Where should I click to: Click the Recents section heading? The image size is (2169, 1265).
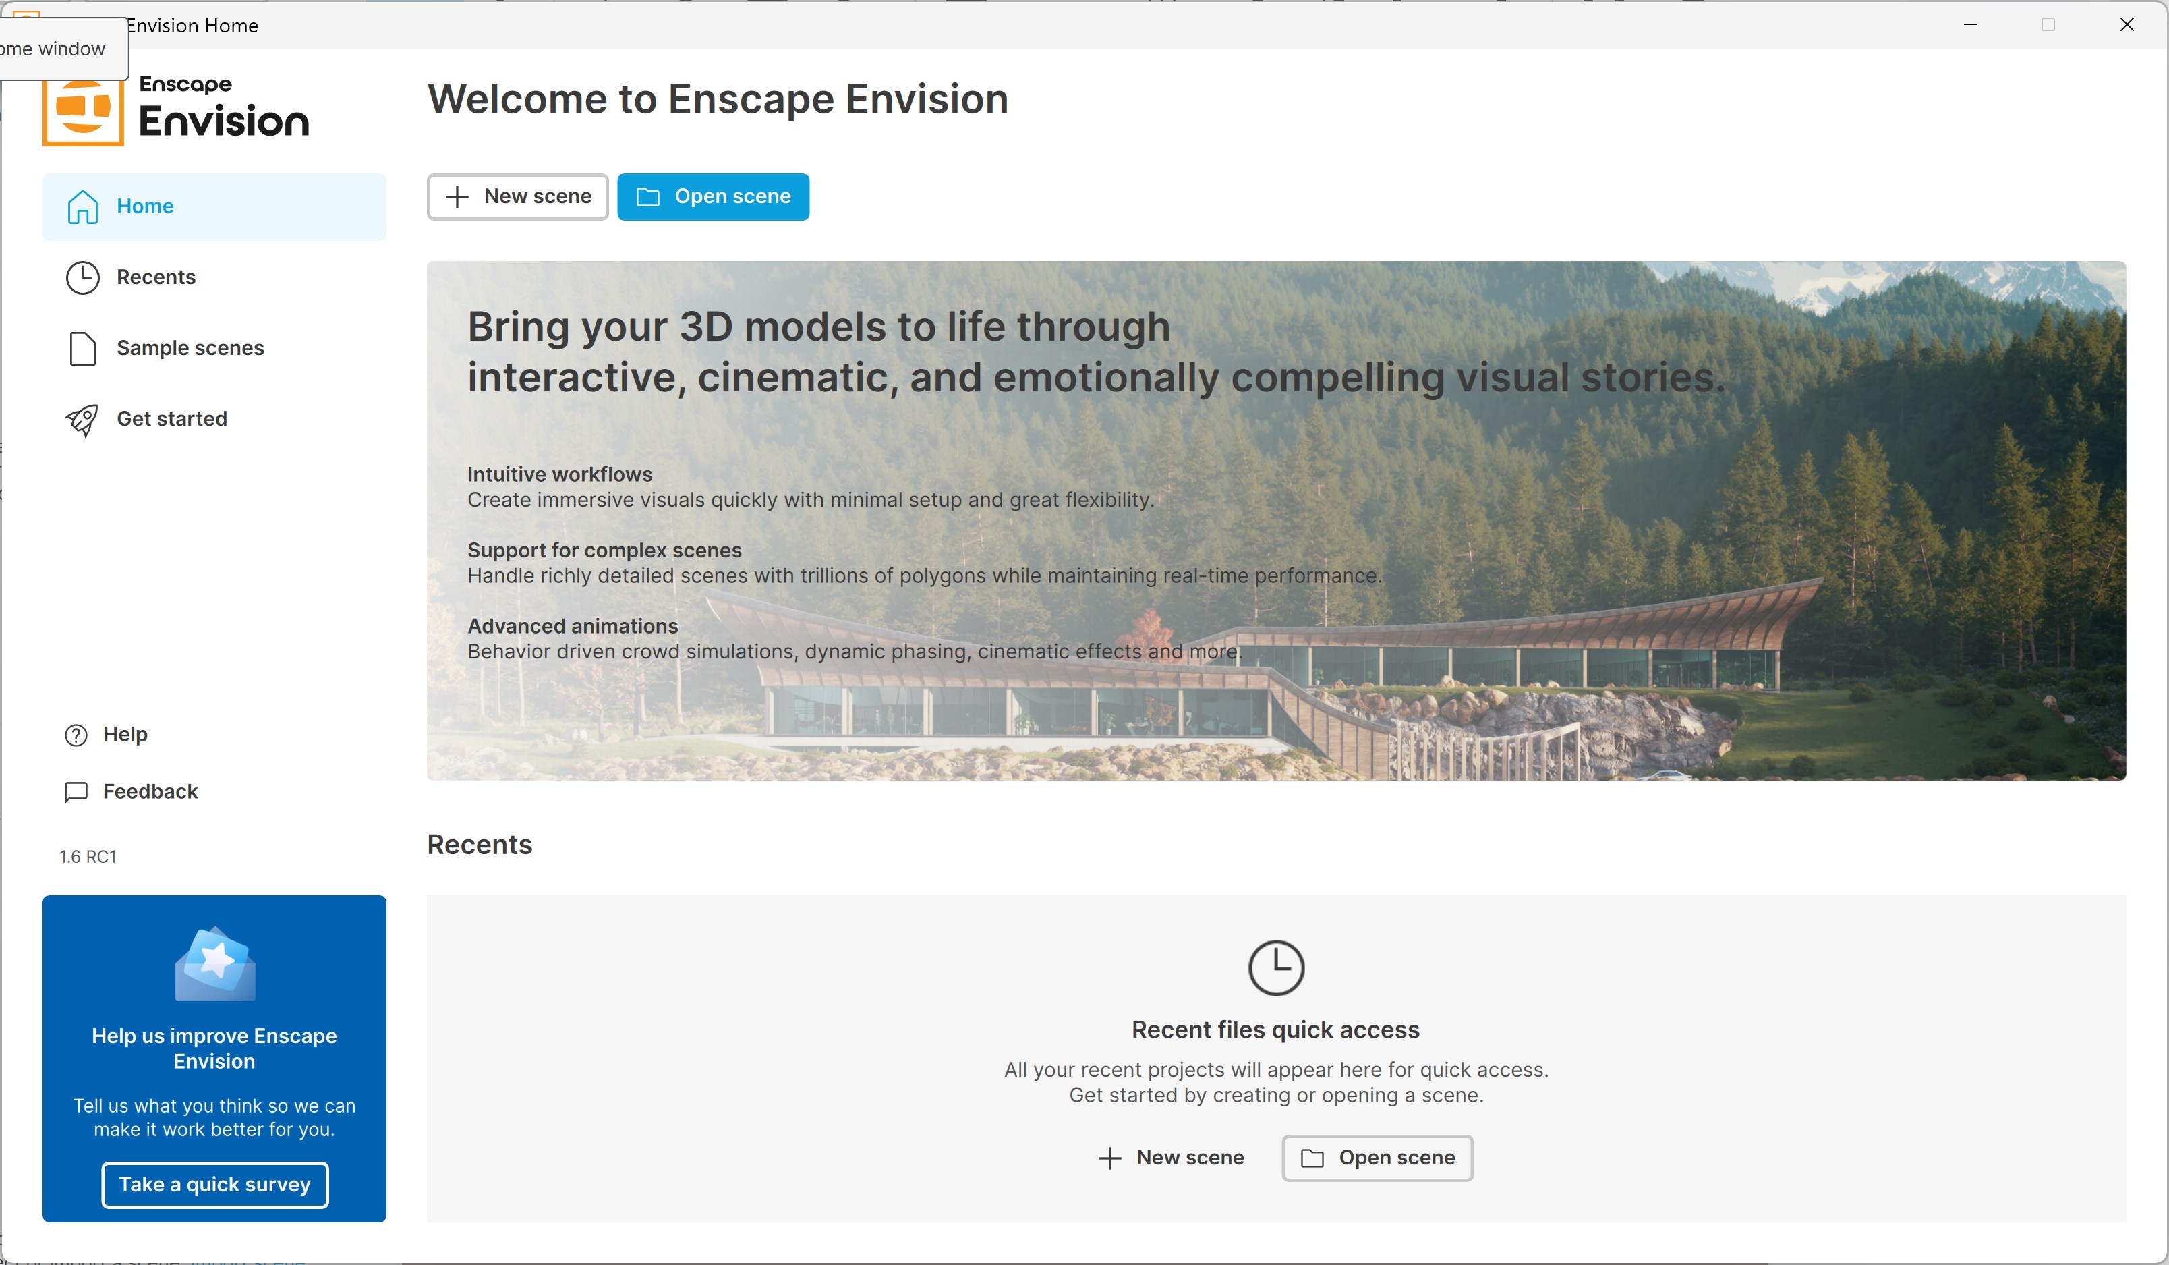(480, 845)
